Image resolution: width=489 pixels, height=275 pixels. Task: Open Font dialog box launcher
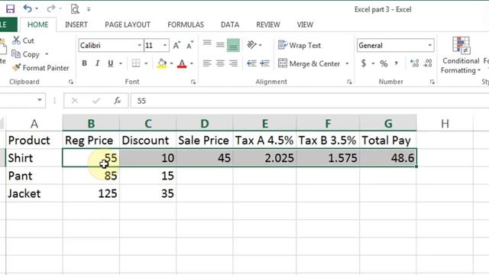click(193, 82)
